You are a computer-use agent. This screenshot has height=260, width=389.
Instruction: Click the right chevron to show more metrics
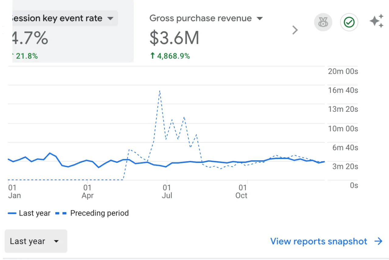coord(295,30)
